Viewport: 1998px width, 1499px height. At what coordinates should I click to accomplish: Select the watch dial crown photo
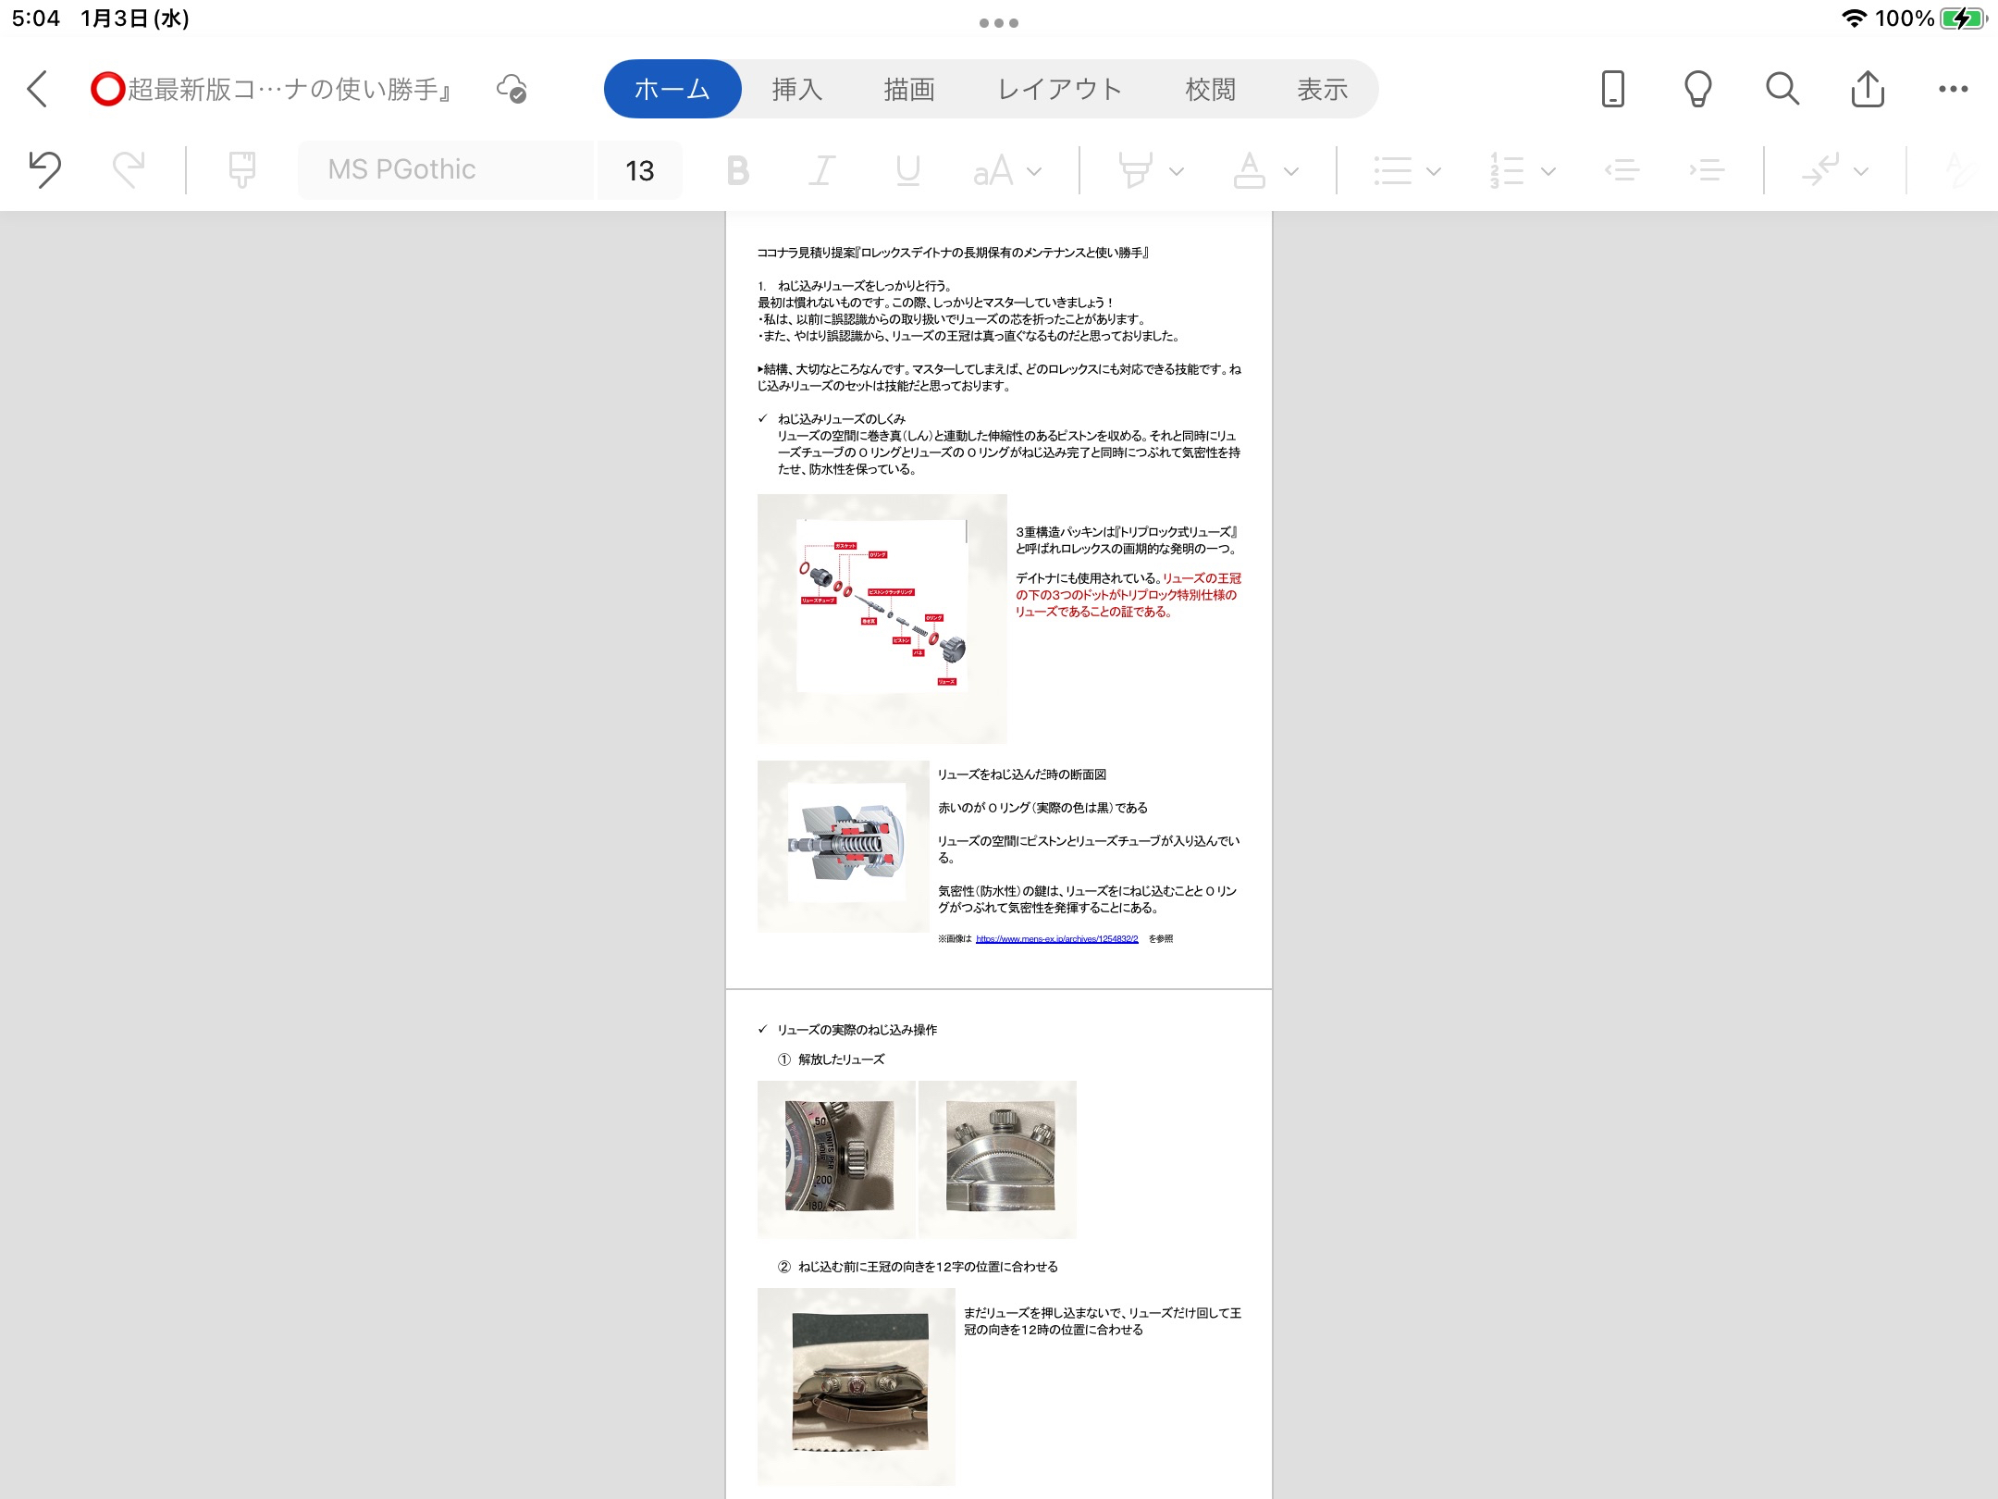(836, 1158)
